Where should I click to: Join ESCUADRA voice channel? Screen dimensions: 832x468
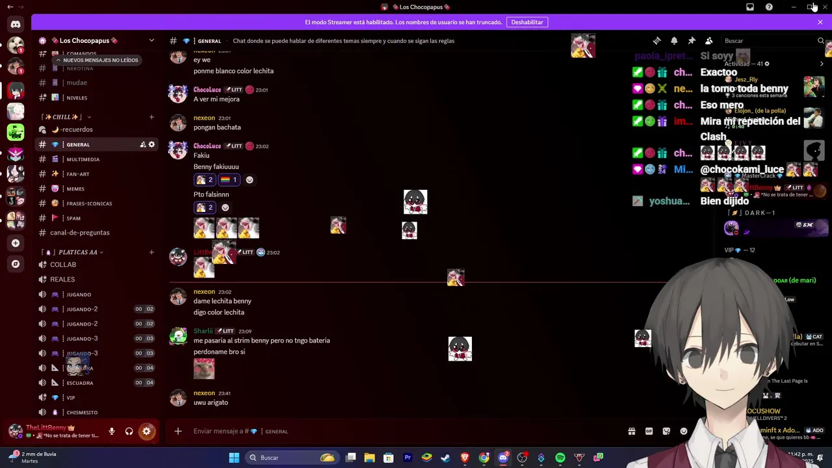pos(97,383)
